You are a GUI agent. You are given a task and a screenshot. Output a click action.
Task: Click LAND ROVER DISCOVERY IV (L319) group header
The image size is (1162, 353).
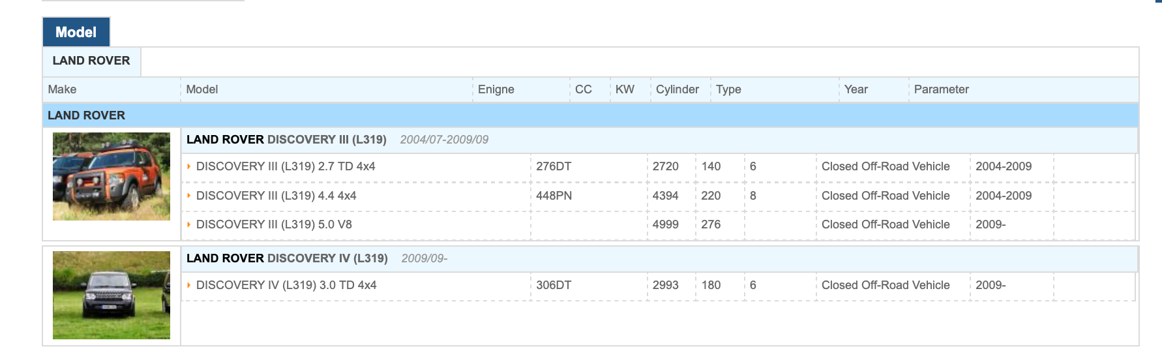pyautogui.click(x=287, y=258)
